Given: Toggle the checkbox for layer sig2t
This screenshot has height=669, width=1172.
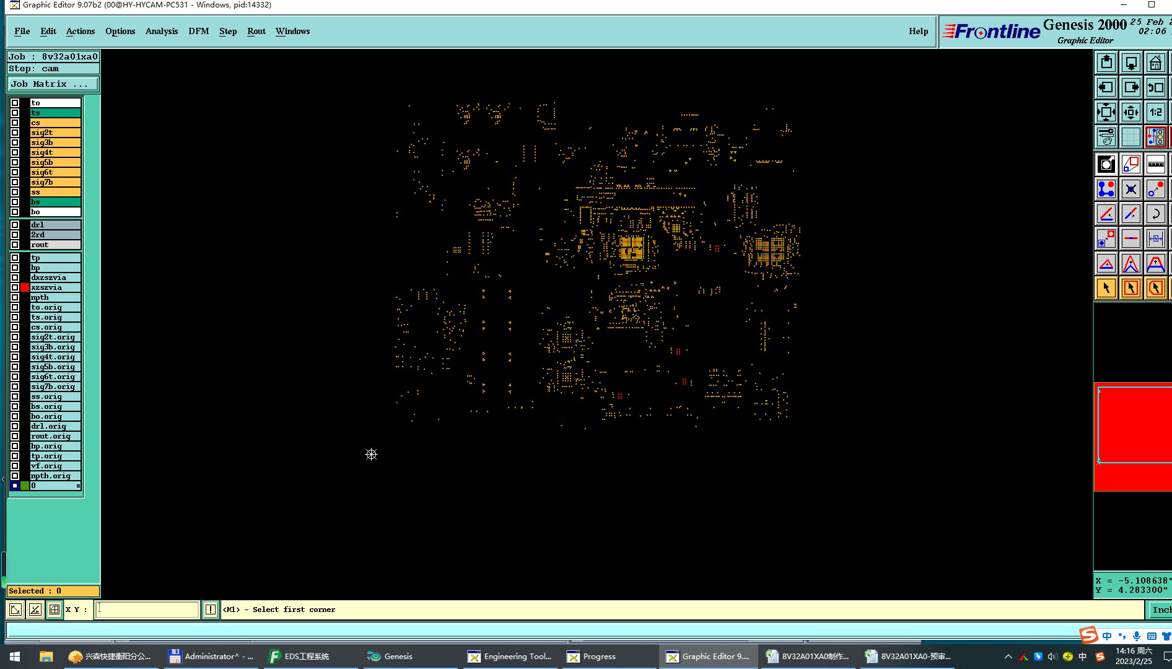Looking at the screenshot, I should [15, 133].
